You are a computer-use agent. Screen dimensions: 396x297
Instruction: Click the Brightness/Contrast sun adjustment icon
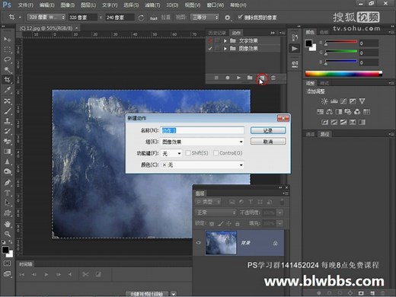click(324, 101)
